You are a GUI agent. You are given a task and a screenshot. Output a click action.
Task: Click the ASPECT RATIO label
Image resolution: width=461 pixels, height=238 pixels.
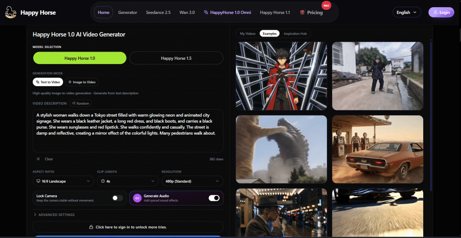click(x=44, y=172)
